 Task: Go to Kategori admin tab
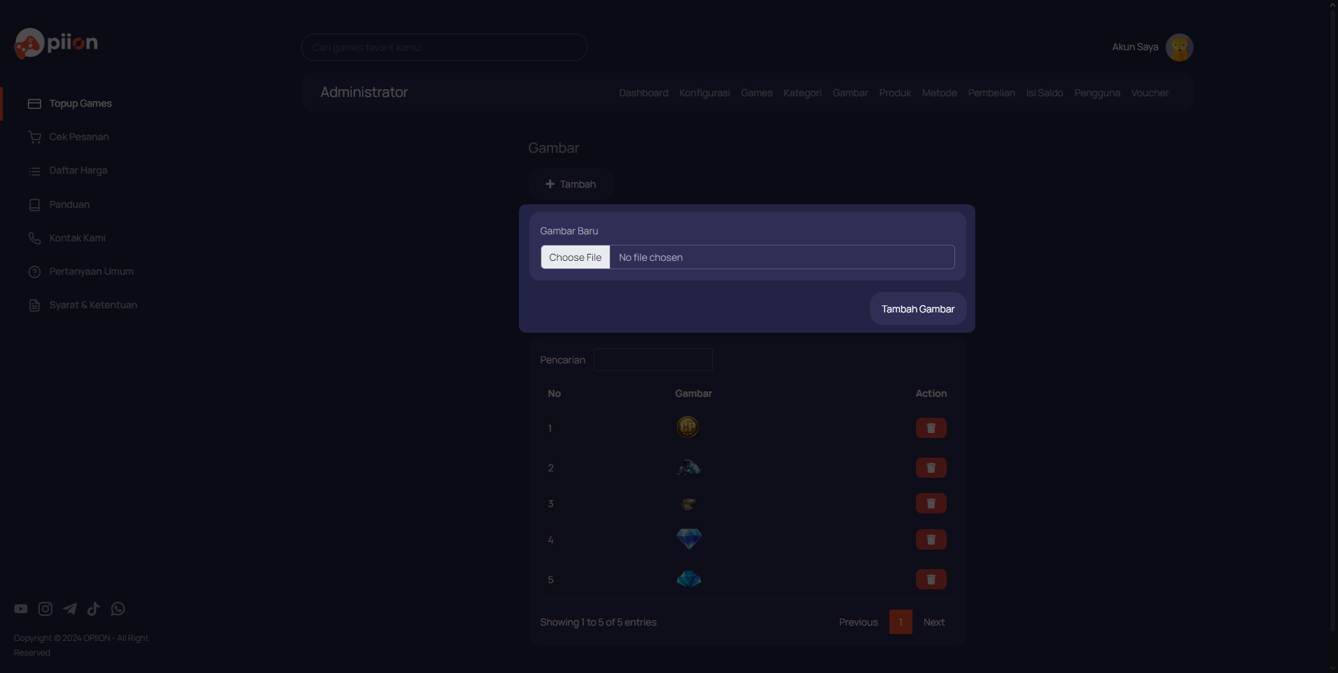802,93
